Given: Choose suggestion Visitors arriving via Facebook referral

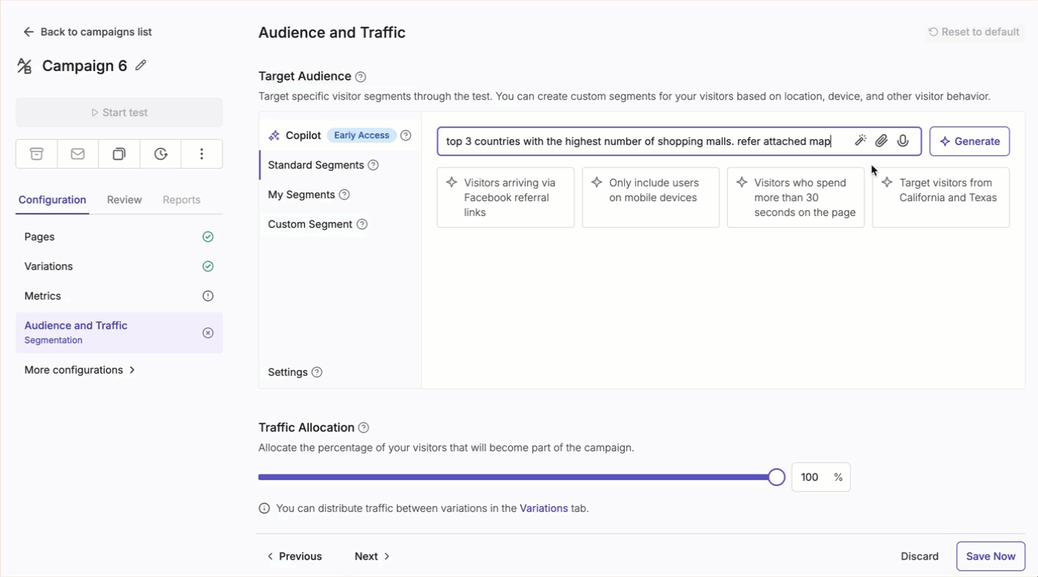Looking at the screenshot, I should pos(506,198).
